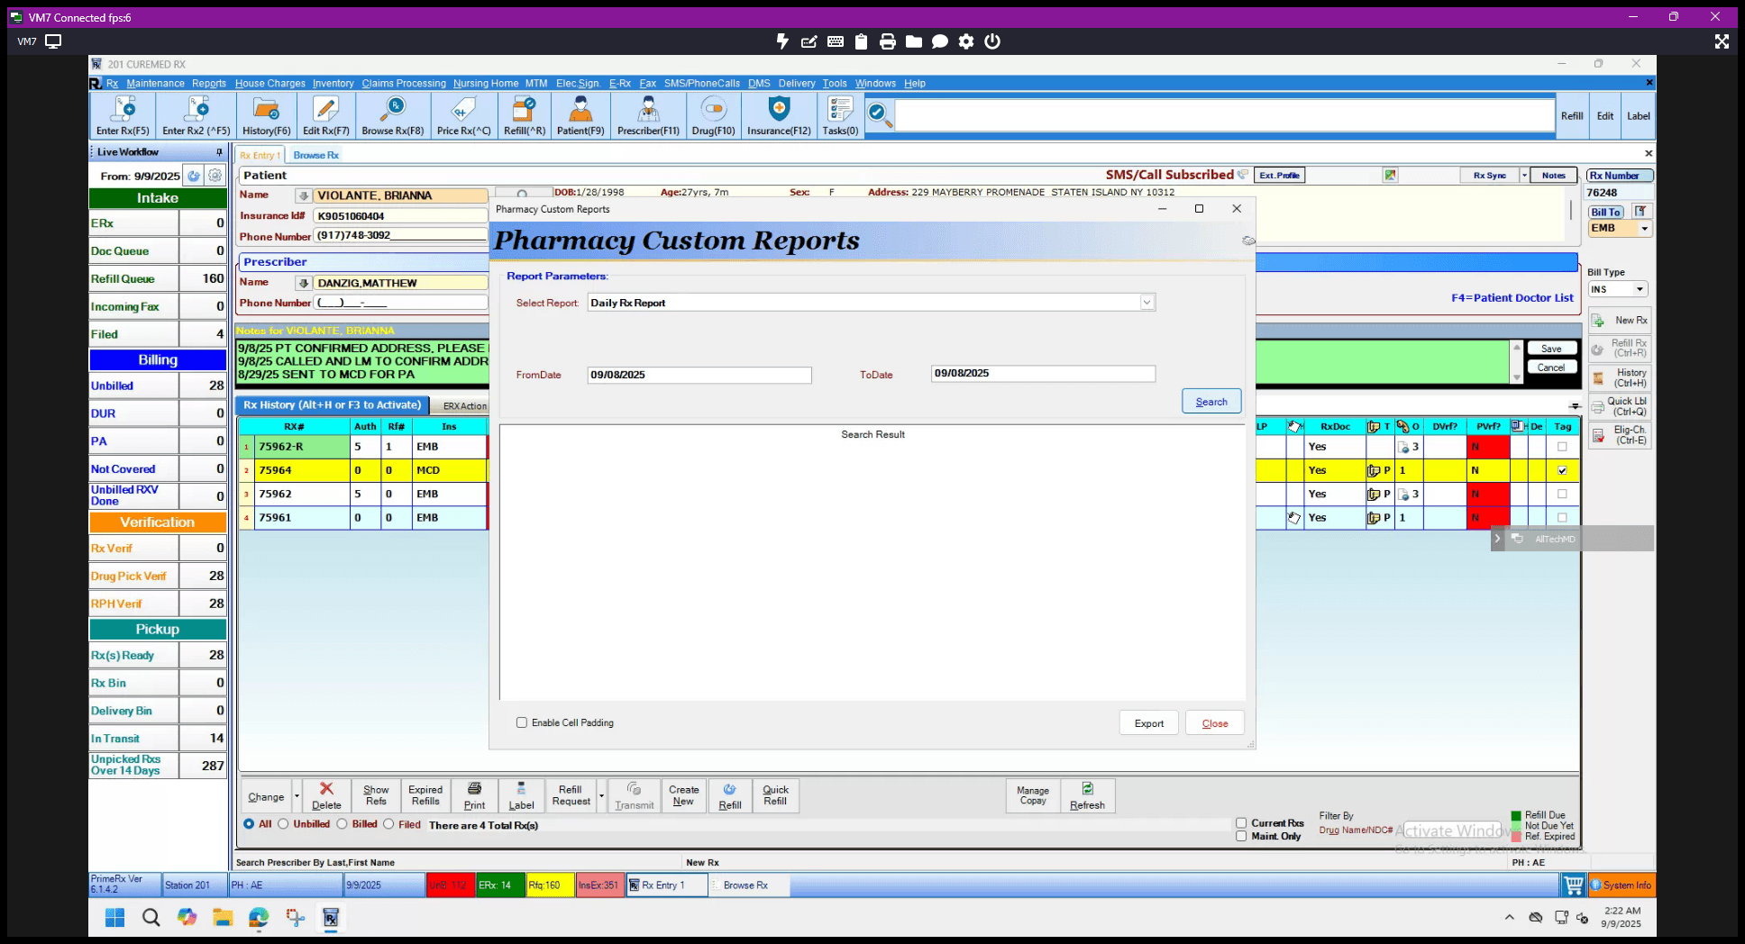Click the Transmit icon button

pos(635,795)
